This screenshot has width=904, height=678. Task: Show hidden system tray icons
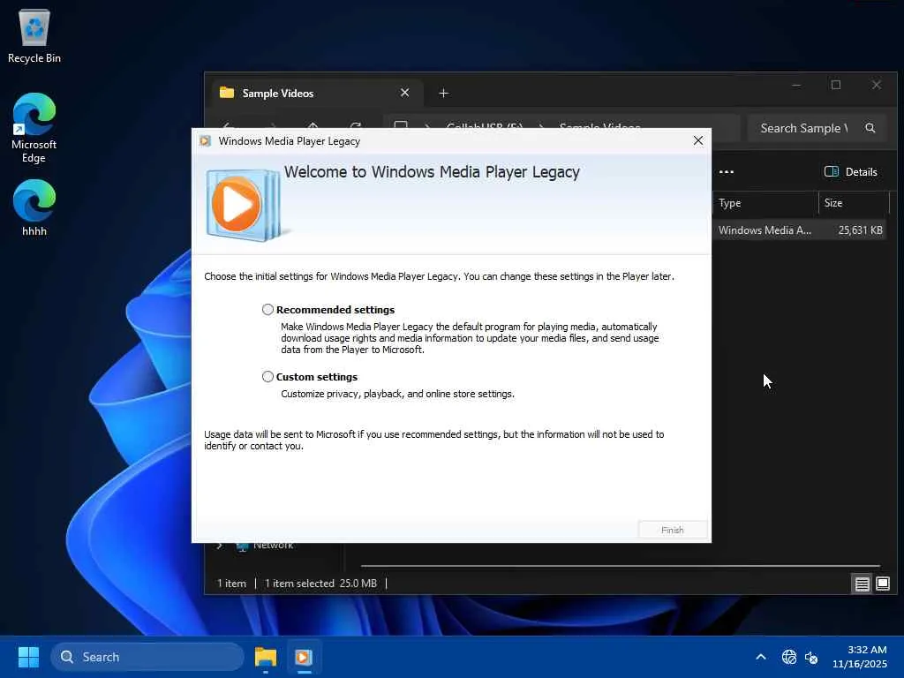[761, 657]
